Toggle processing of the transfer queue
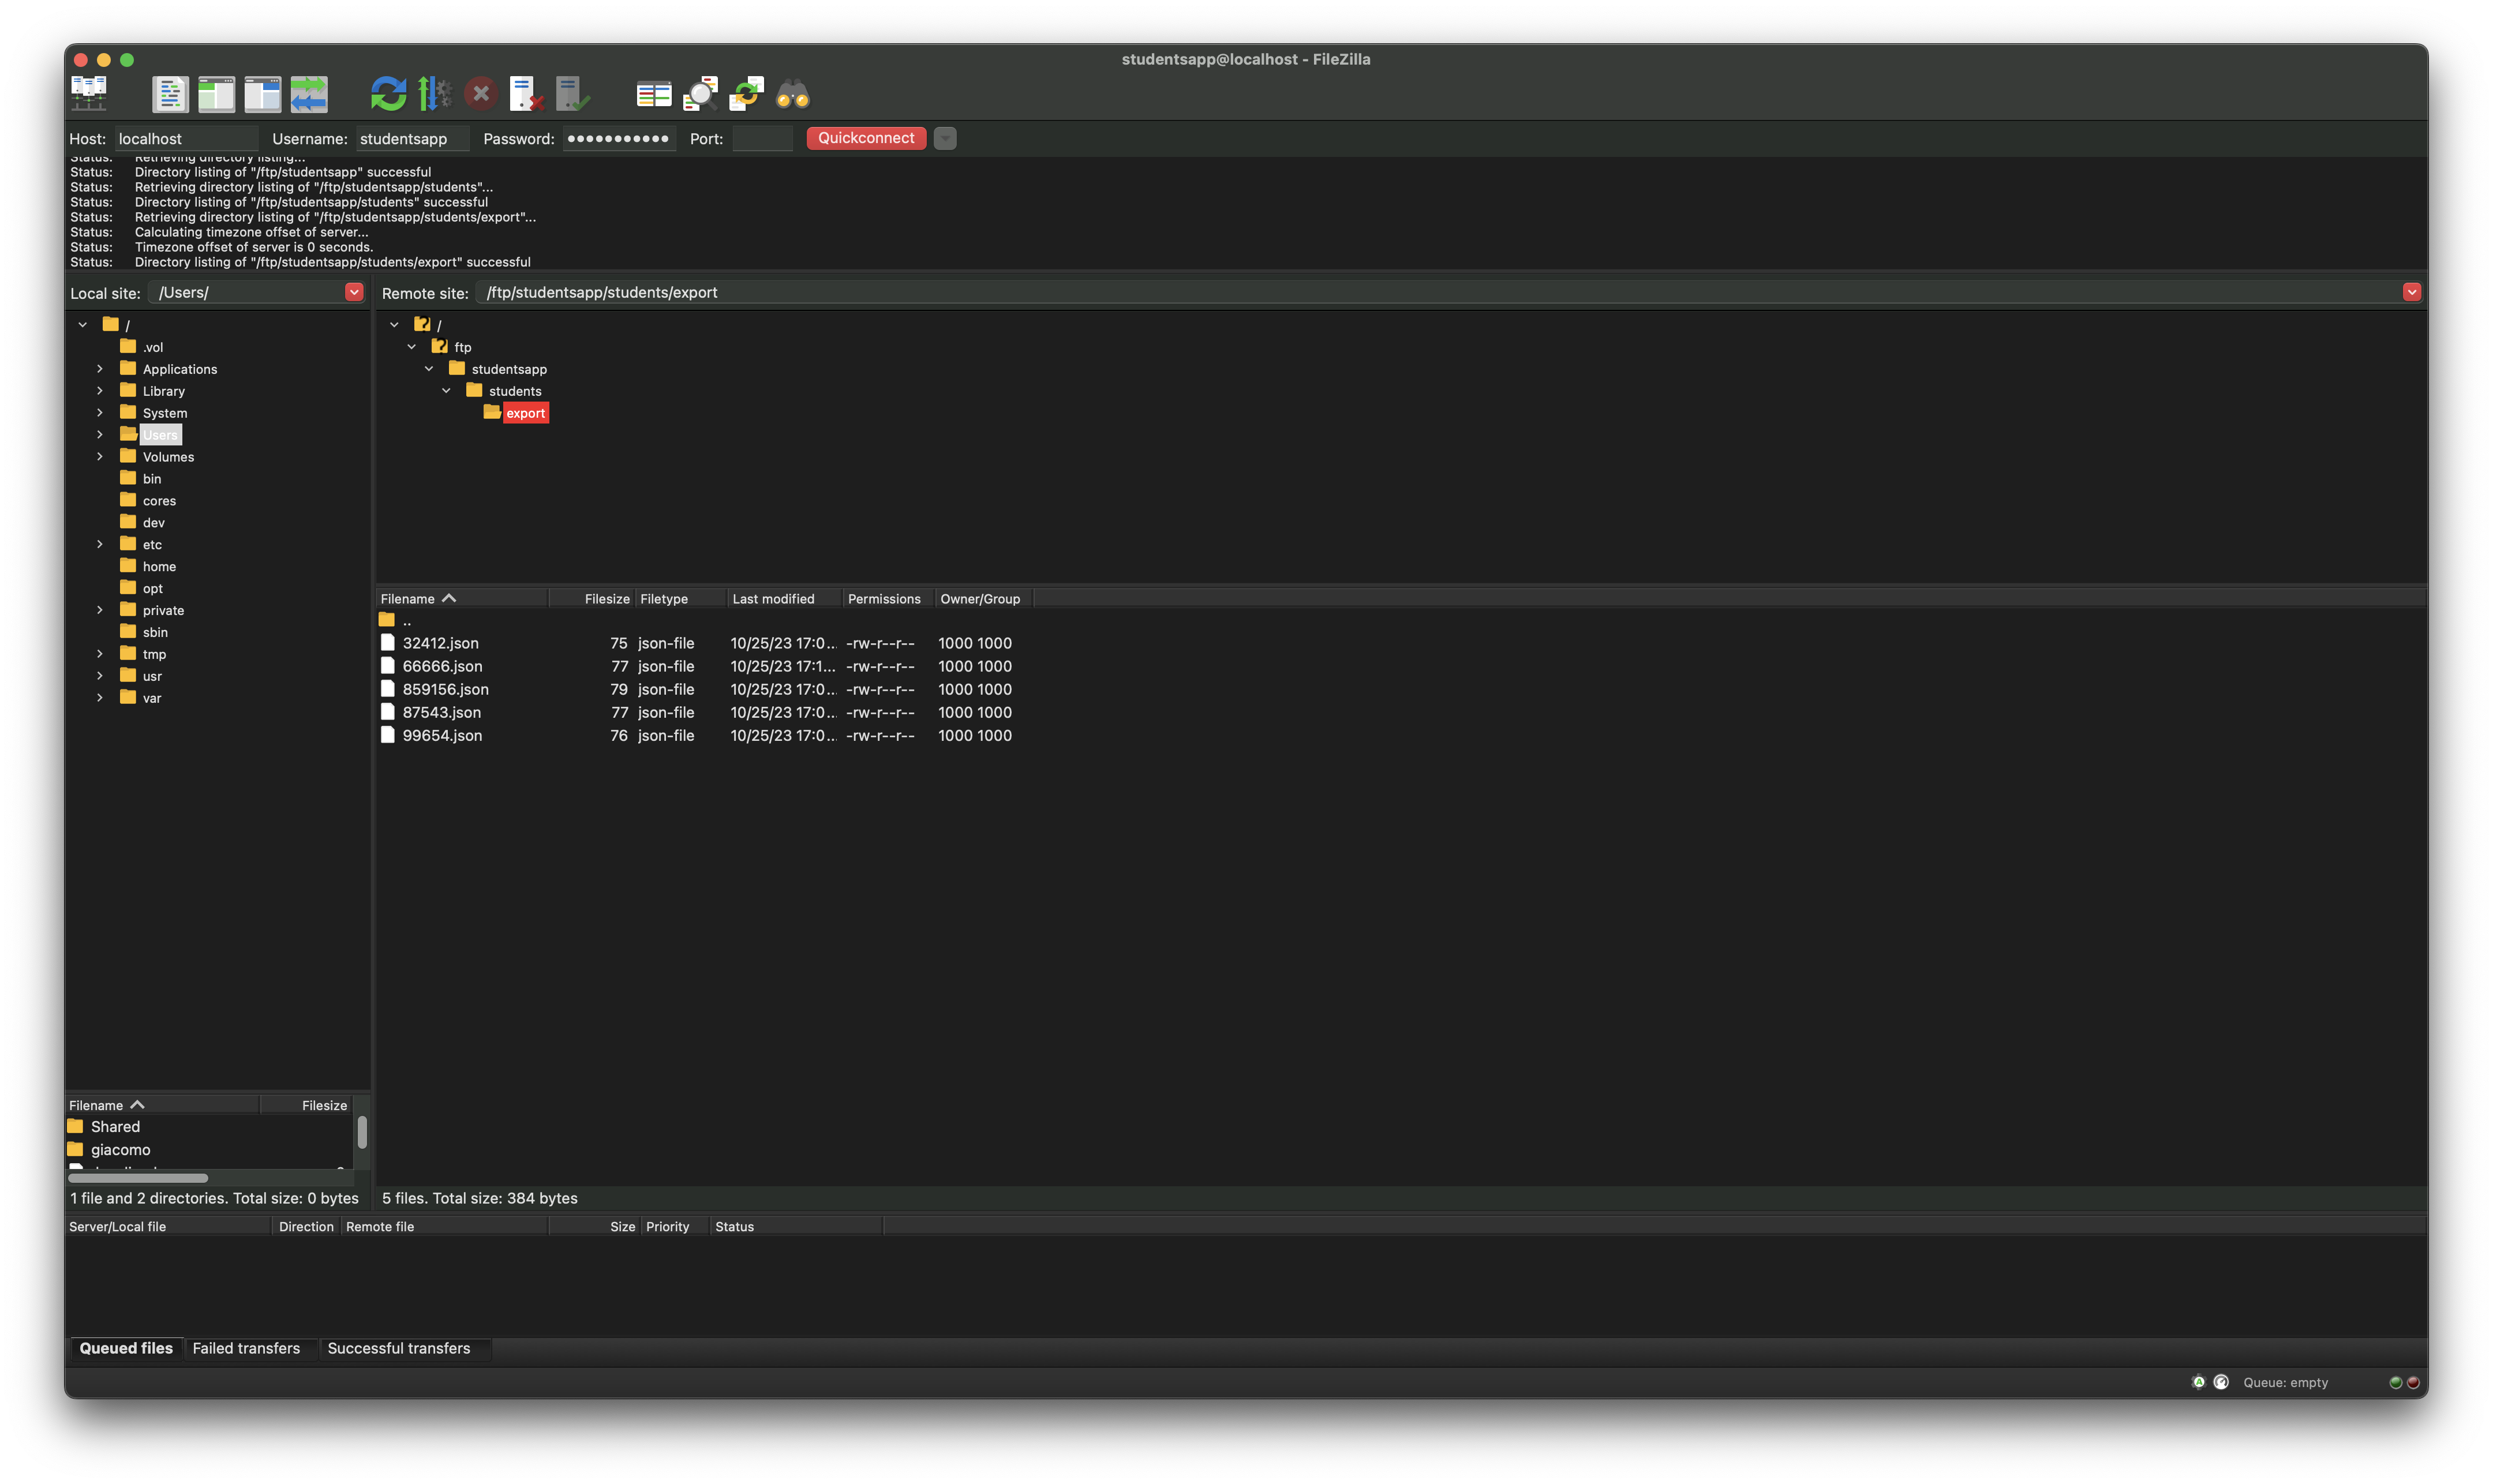2493x1484 pixels. point(434,94)
